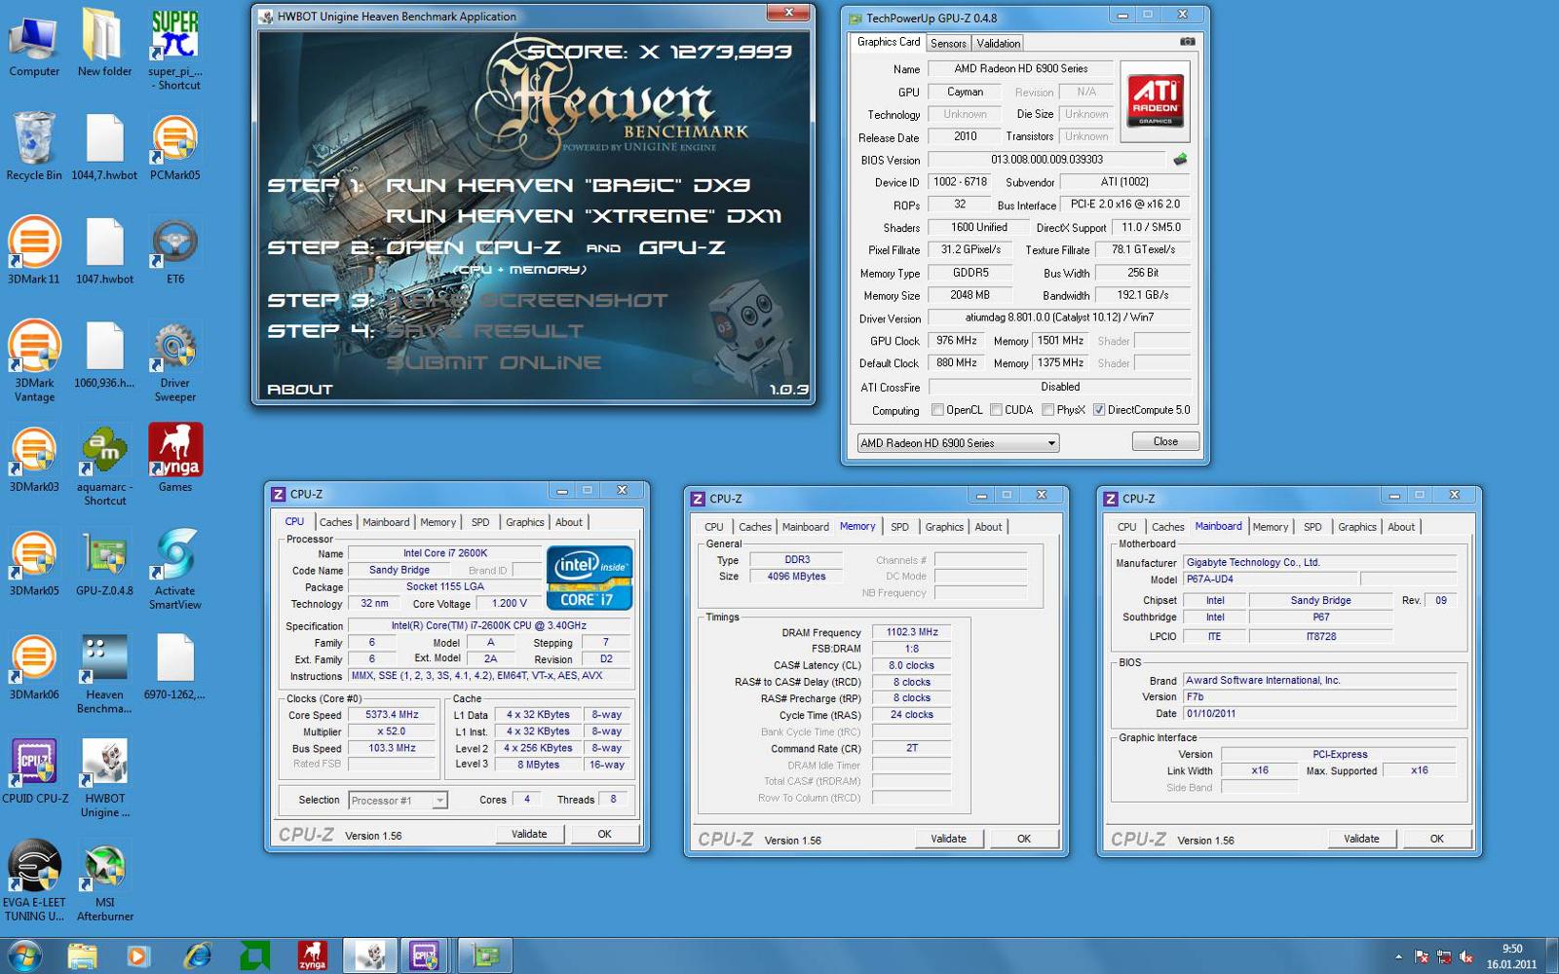This screenshot has height=974, width=1559.
Task: Click OK in the right CPU-Z window
Action: (x=1436, y=839)
